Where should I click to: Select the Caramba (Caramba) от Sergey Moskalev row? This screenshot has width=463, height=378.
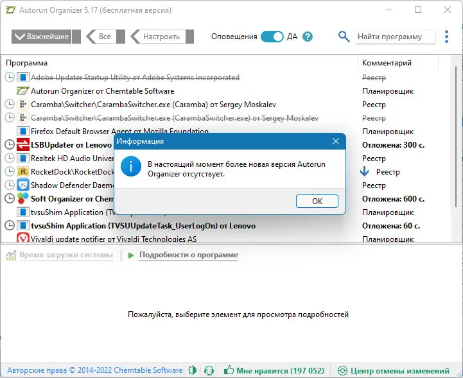[x=226, y=105]
